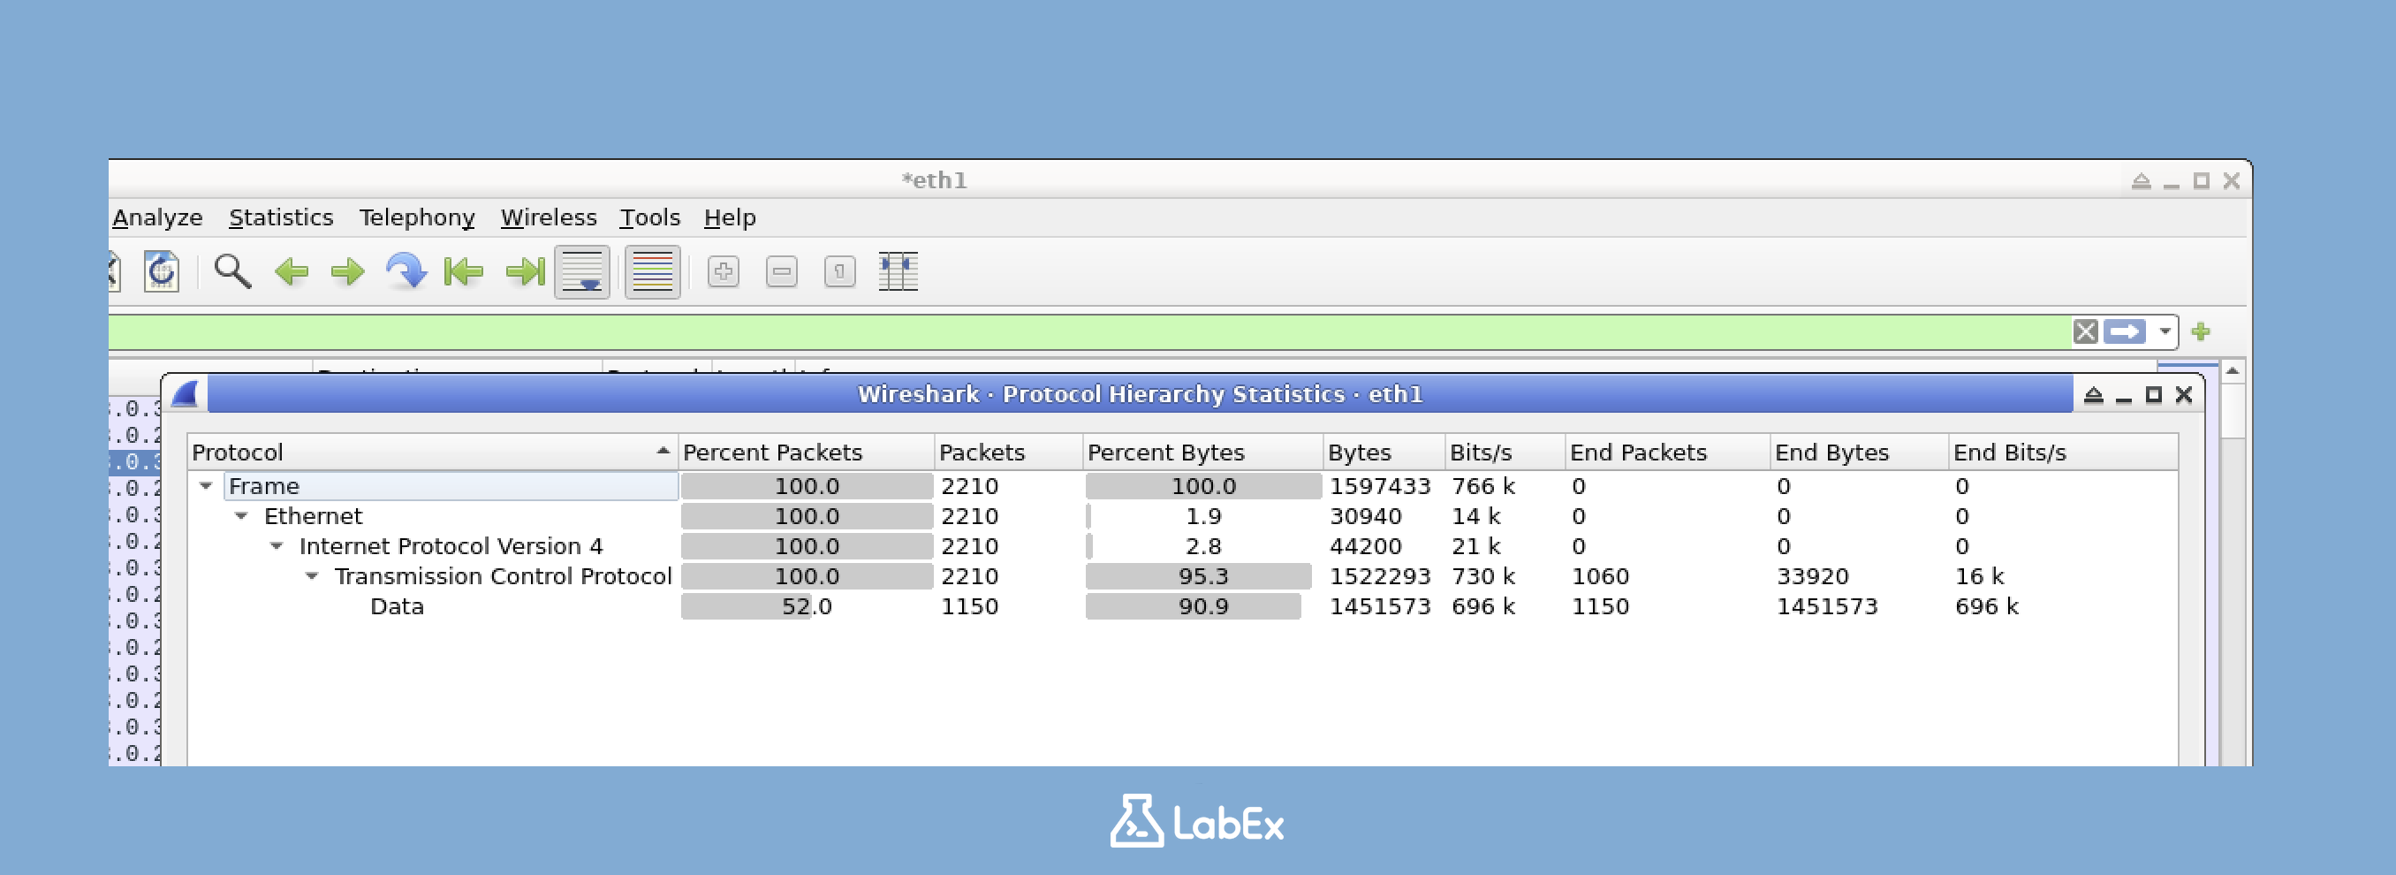Collapse the Transmission Control Protocol entry

click(x=311, y=576)
